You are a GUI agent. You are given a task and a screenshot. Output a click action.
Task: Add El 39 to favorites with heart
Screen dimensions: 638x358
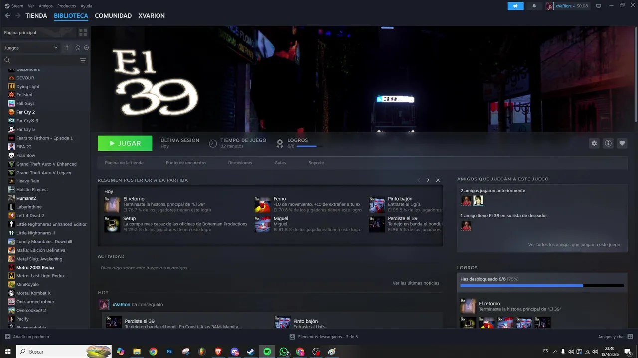pyautogui.click(x=622, y=143)
